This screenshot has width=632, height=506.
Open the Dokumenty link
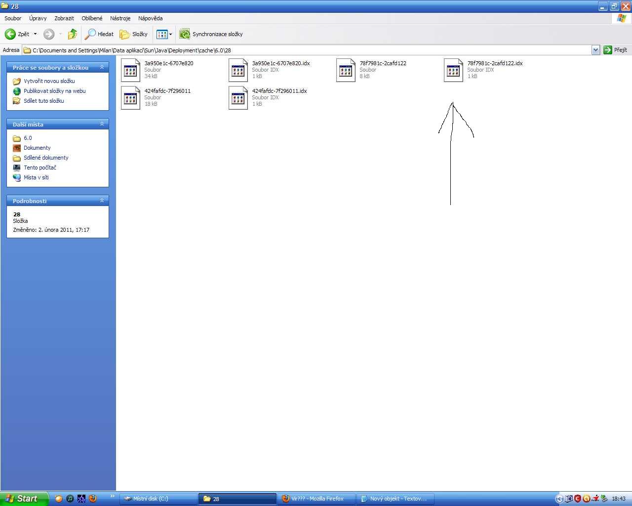point(37,148)
